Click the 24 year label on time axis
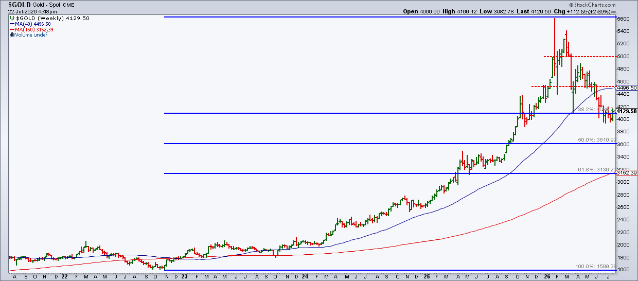 pos(304,276)
